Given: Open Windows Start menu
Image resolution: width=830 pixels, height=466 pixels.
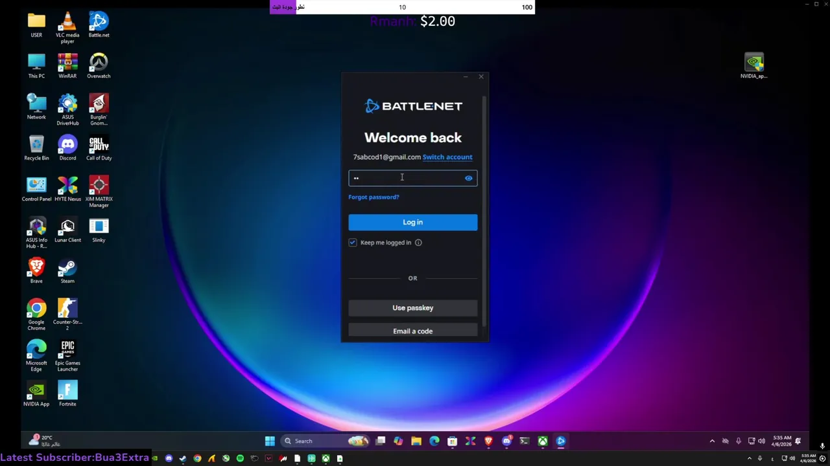Looking at the screenshot, I should tap(270, 441).
